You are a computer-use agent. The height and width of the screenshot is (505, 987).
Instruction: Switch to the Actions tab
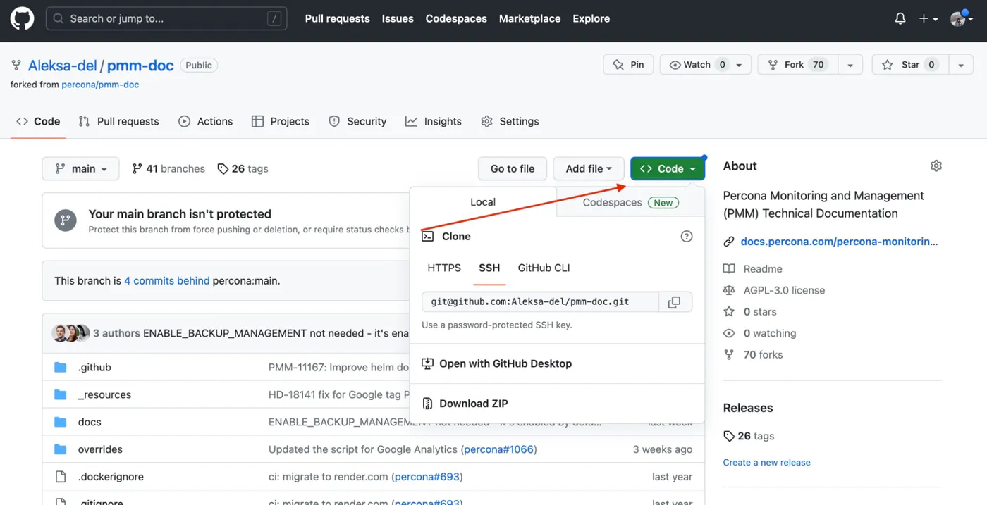coord(205,121)
